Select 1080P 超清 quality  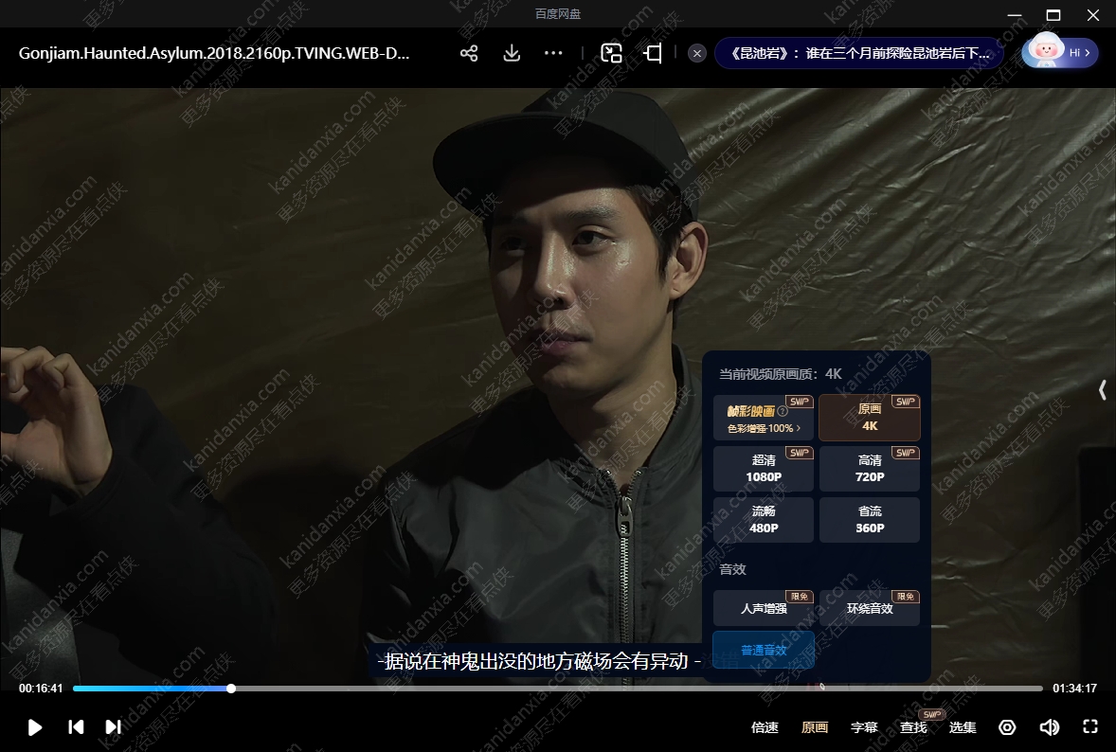[x=764, y=470]
